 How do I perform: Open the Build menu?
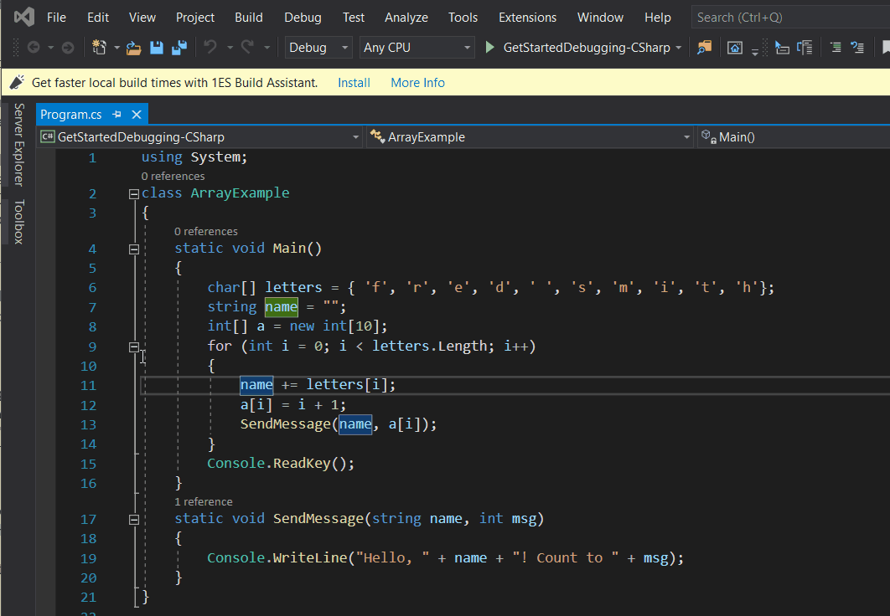coord(248,17)
